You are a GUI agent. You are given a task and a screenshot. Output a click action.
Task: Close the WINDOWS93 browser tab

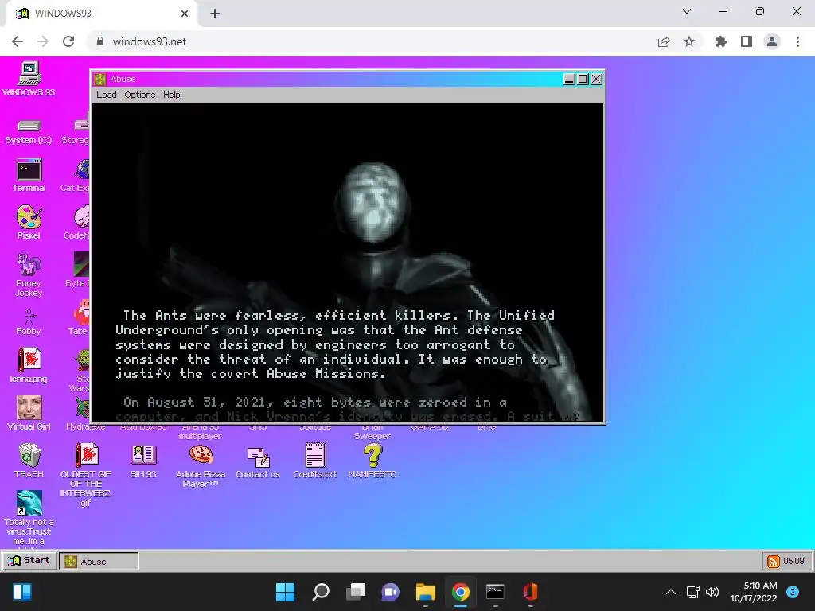[185, 14]
